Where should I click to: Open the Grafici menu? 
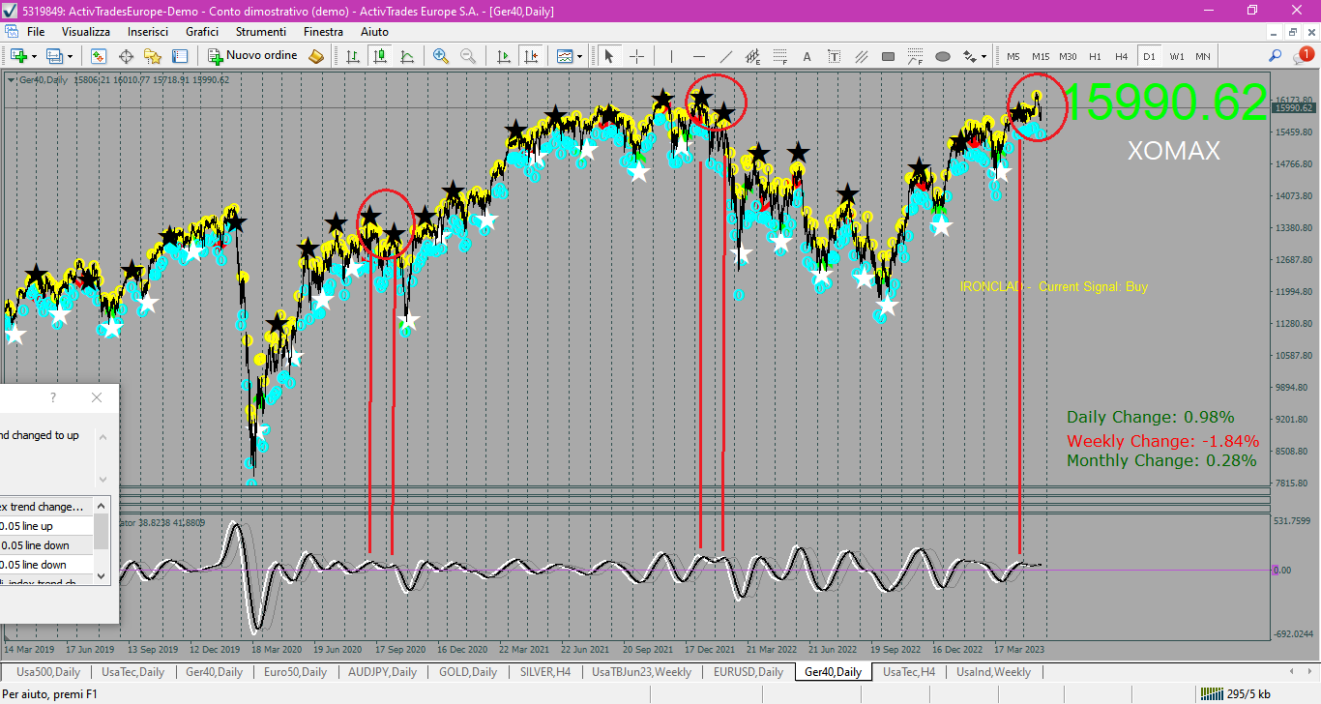tap(202, 32)
